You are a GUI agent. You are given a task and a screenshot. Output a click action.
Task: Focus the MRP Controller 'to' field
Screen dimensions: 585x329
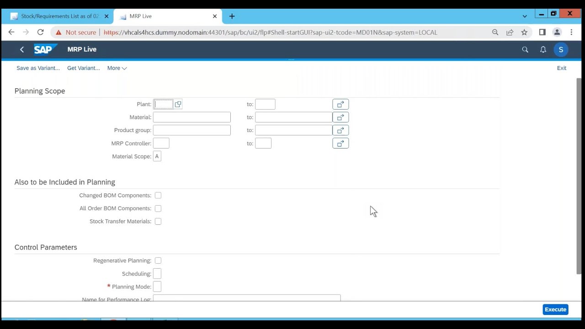263,143
